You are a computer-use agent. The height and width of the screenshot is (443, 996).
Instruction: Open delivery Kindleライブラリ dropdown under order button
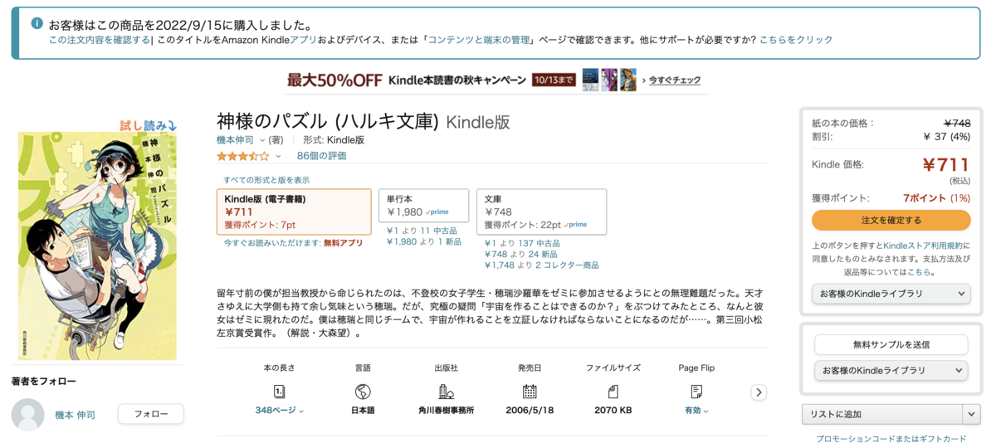pyautogui.click(x=891, y=294)
